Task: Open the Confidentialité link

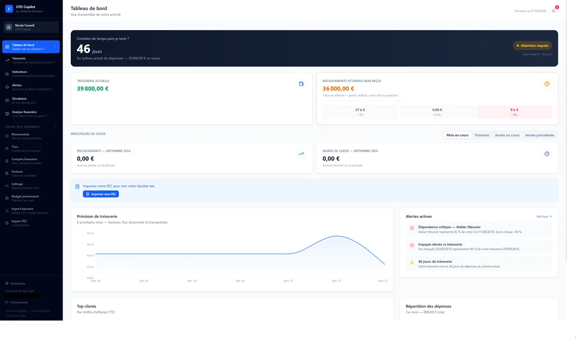Action: [x=40, y=311]
